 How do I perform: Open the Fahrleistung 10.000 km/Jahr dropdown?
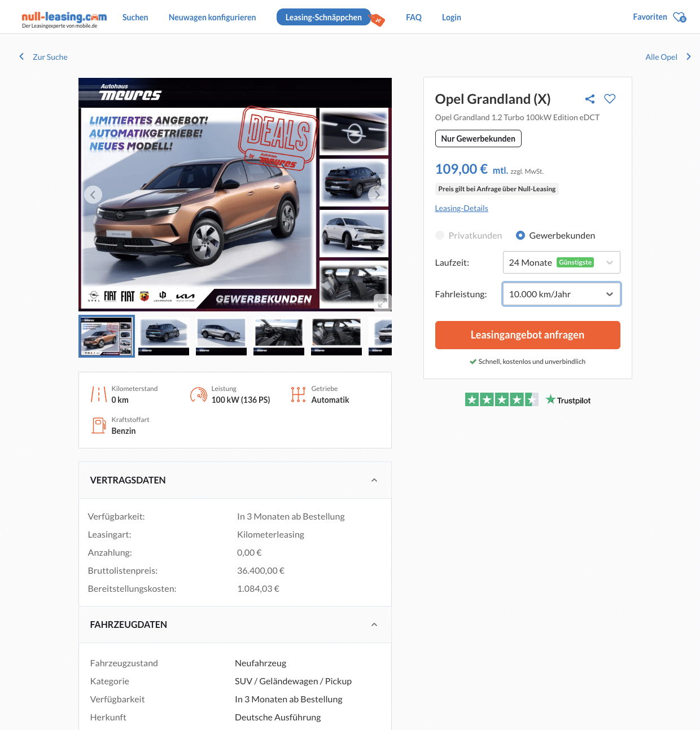(x=562, y=294)
